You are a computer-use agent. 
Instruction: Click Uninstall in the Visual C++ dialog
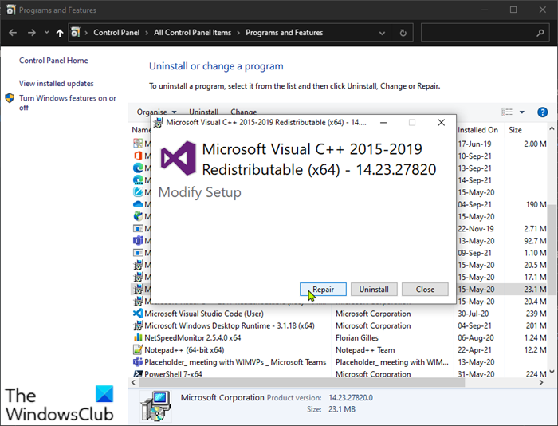374,290
